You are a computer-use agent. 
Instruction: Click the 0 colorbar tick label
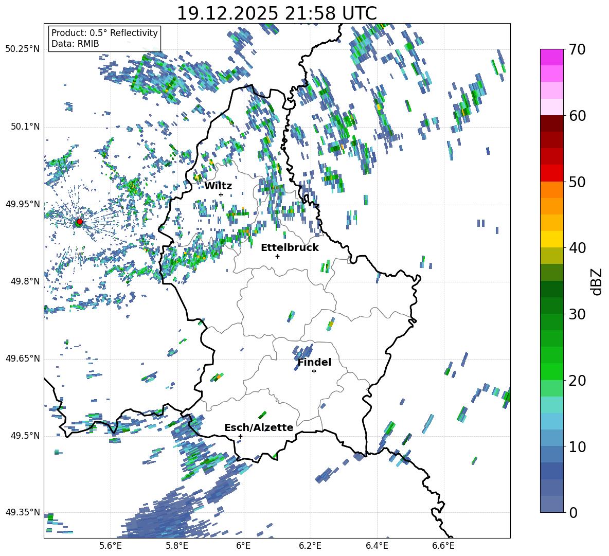pos(573,513)
